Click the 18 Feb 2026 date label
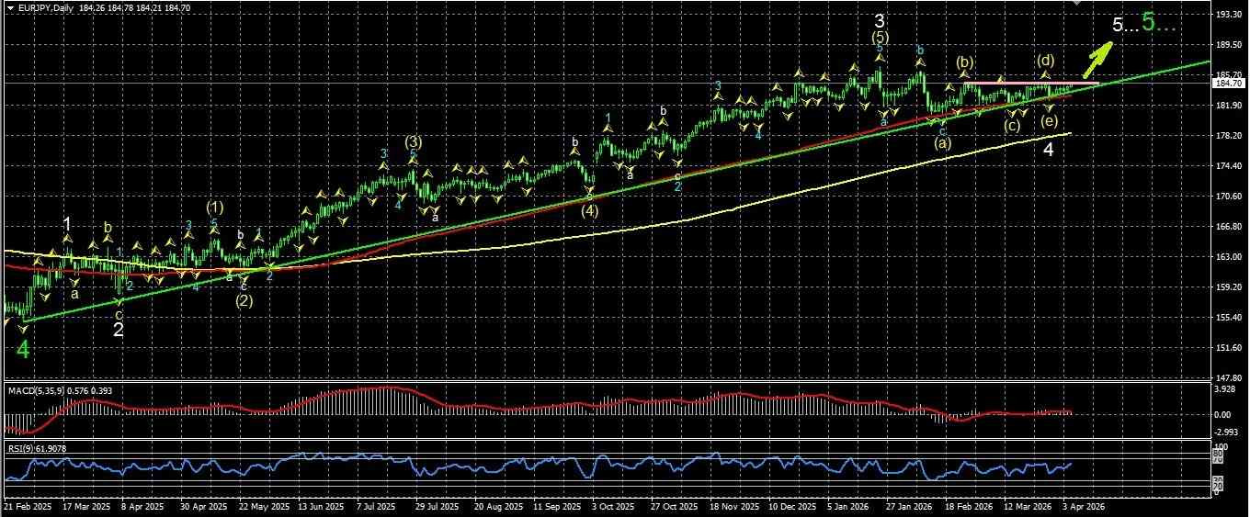The width and height of the screenshot is (1250, 517). 970,506
